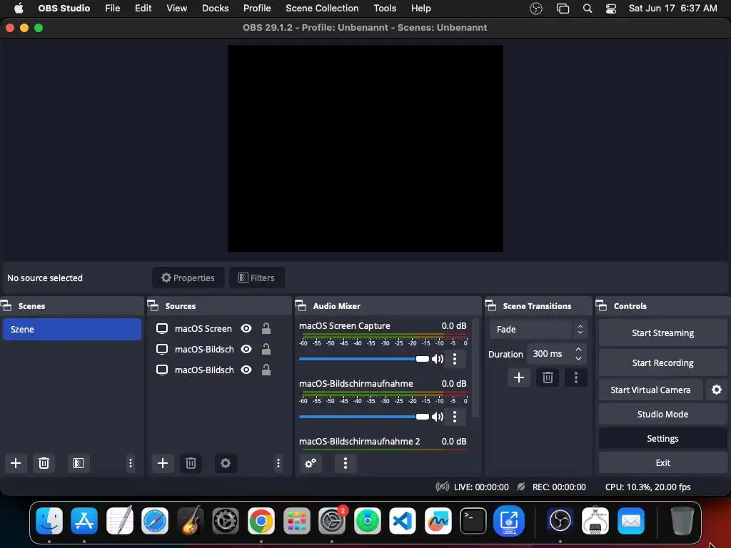Viewport: 731px width, 548px height.
Task: Enable Studio Mode
Action: pos(662,415)
